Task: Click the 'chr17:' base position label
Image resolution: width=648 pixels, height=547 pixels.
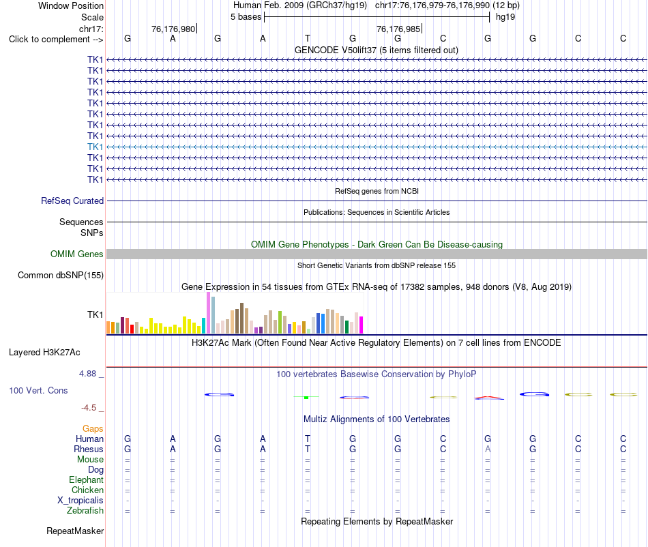Action: pos(91,29)
